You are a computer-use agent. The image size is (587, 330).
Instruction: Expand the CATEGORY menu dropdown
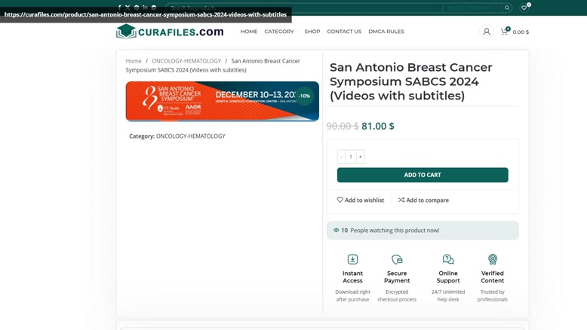pos(281,32)
